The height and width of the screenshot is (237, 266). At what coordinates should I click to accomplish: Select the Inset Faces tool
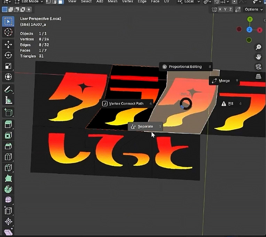pyautogui.click(x=8, y=135)
